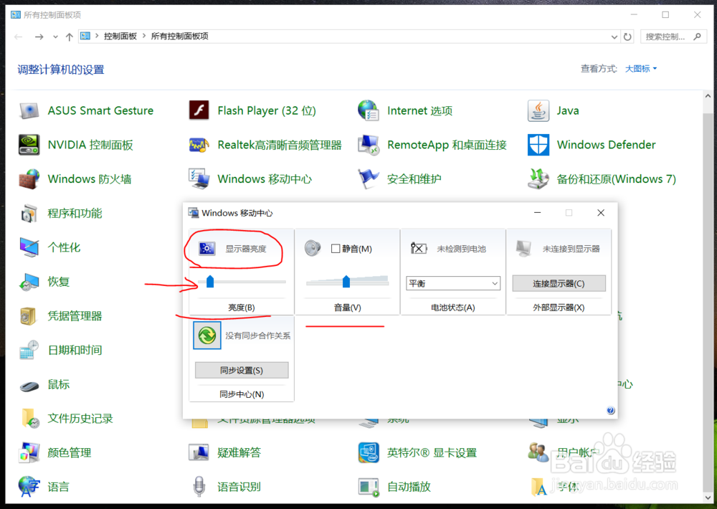Open 疑难解答 icon
Viewport: 717px width, 509px height.
199,453
